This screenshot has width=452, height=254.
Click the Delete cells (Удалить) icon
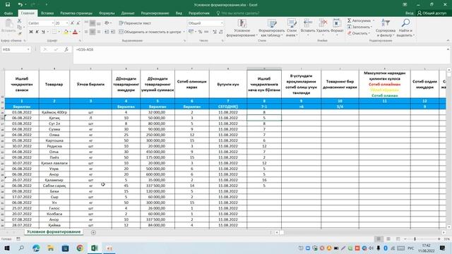[323, 23]
